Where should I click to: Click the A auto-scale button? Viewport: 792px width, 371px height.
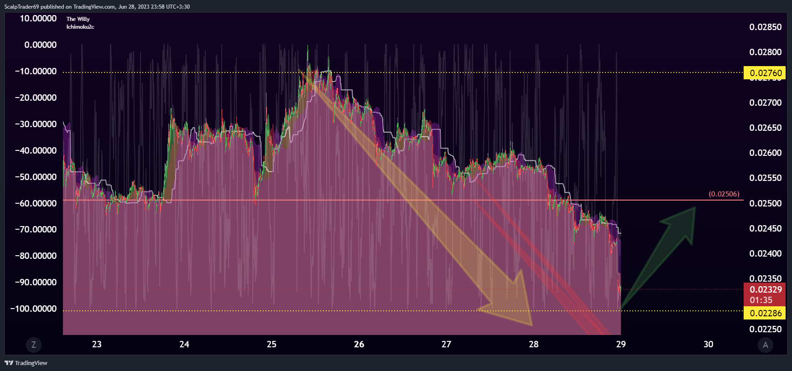click(x=766, y=345)
